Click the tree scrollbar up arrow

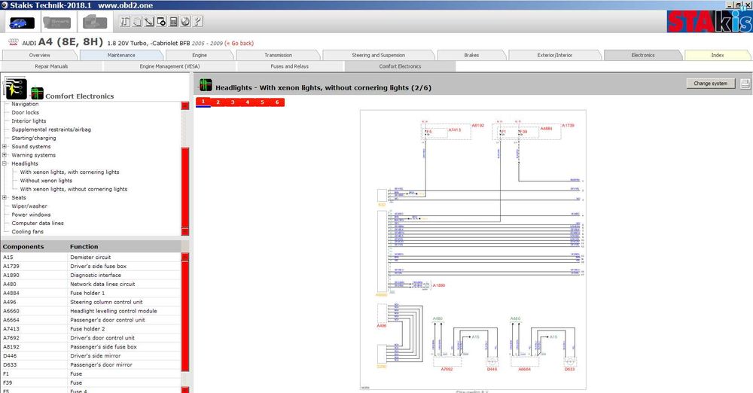click(x=185, y=105)
